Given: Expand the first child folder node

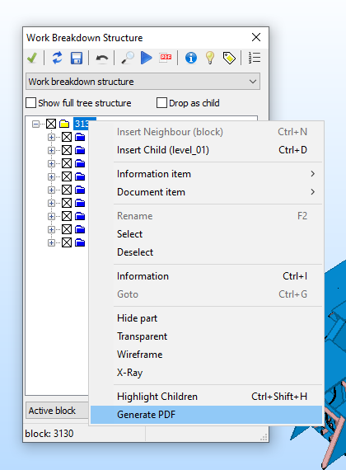Looking at the screenshot, I should click(x=51, y=137).
